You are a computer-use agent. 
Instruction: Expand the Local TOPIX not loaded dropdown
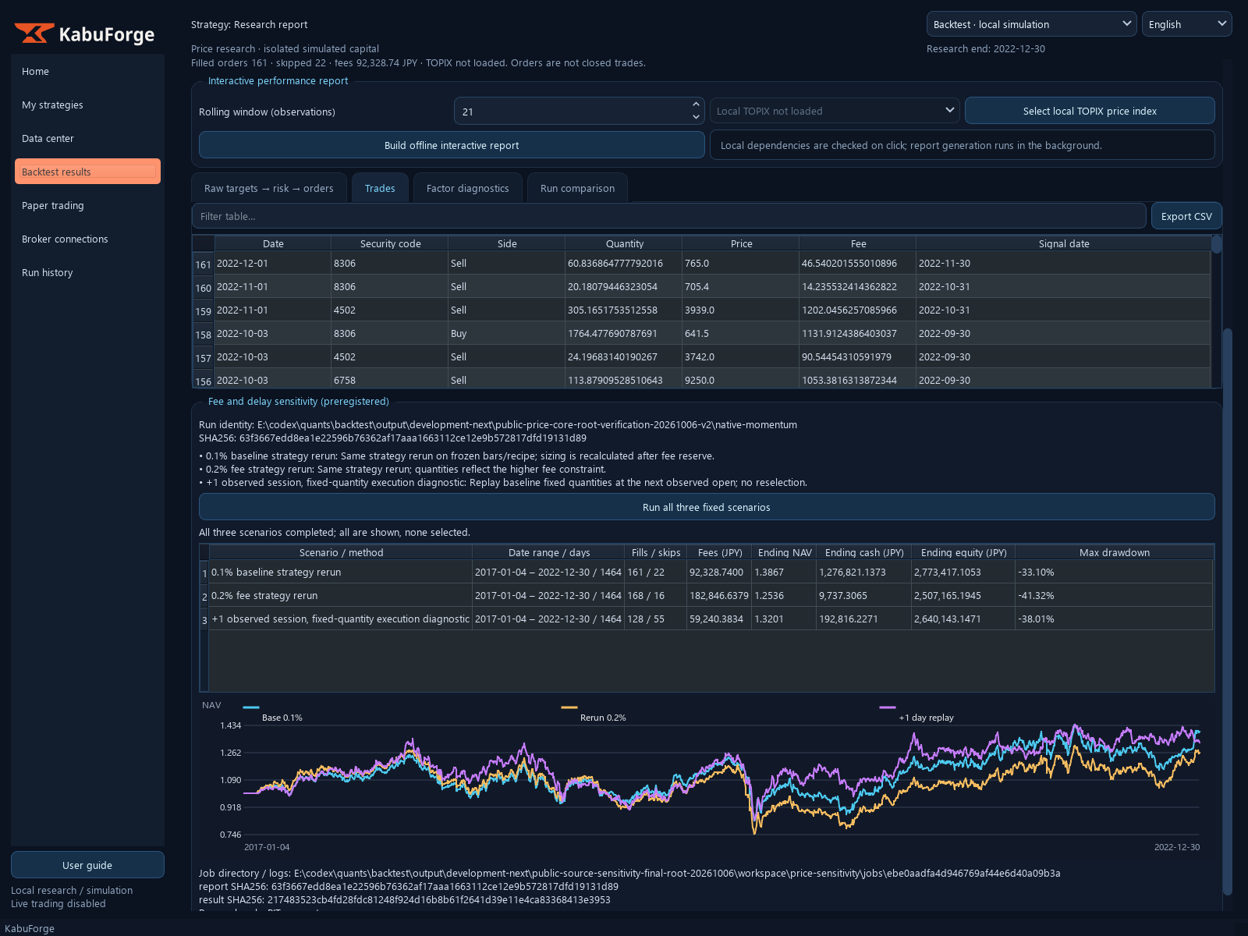(x=835, y=111)
